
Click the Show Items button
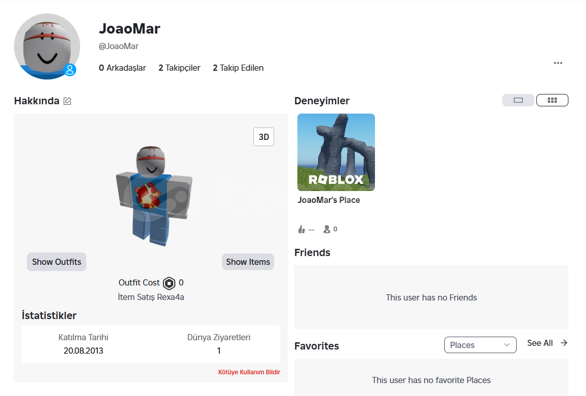248,262
